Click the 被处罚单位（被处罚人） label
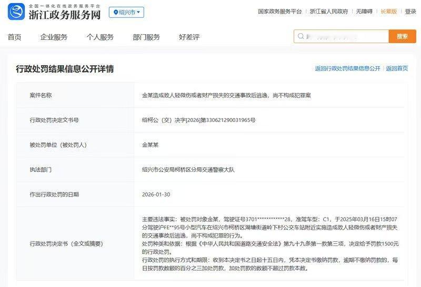This screenshot has width=421, height=287. click(x=58, y=145)
